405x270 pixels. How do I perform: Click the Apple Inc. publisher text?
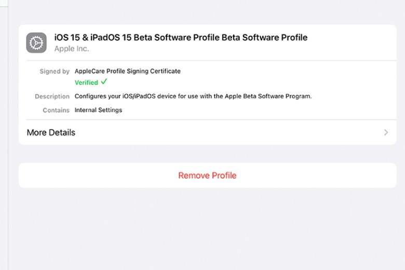point(72,49)
